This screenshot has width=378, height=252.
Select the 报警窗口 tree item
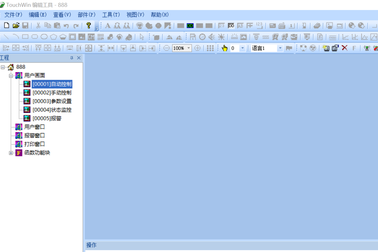(x=35, y=135)
